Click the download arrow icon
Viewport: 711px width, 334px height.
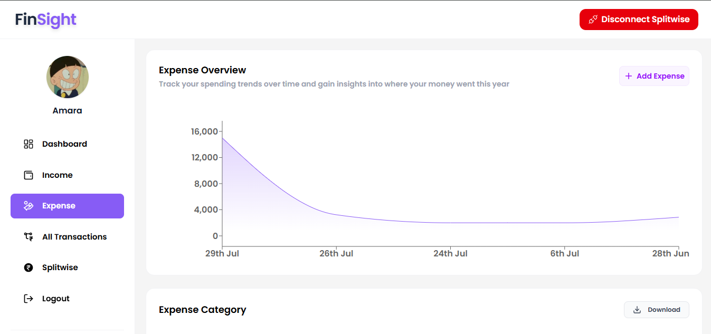click(637, 310)
